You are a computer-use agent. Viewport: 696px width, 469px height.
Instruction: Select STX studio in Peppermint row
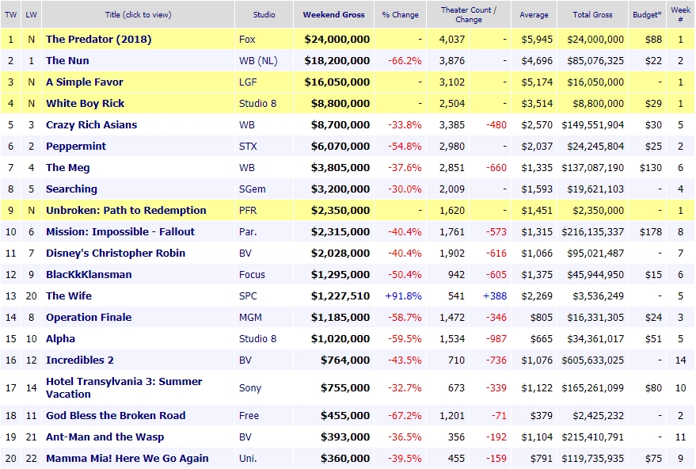tap(248, 146)
